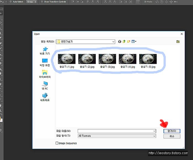Click the file name text 솔삼기 (3).jpg
This screenshot has width=193, height=160.
(x=108, y=67)
